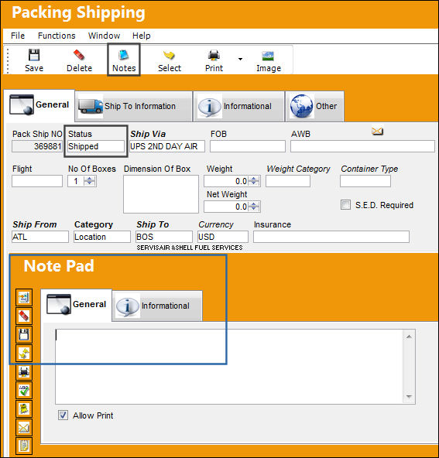Image resolution: width=439 pixels, height=458 pixels.
Task: Click the Weight Category label
Action: [x=298, y=169]
